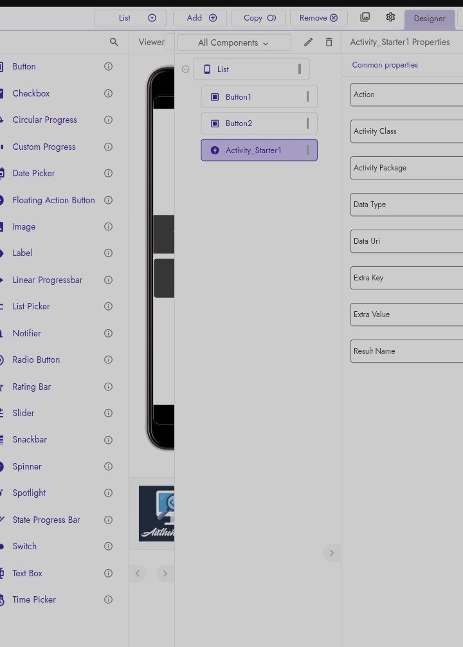Expand the All Components filter
The image size is (463, 647).
click(234, 42)
